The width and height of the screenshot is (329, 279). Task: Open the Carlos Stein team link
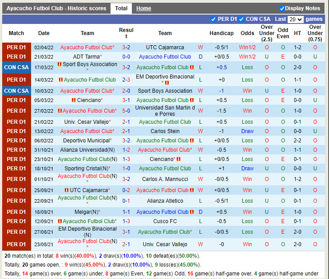click(x=165, y=131)
